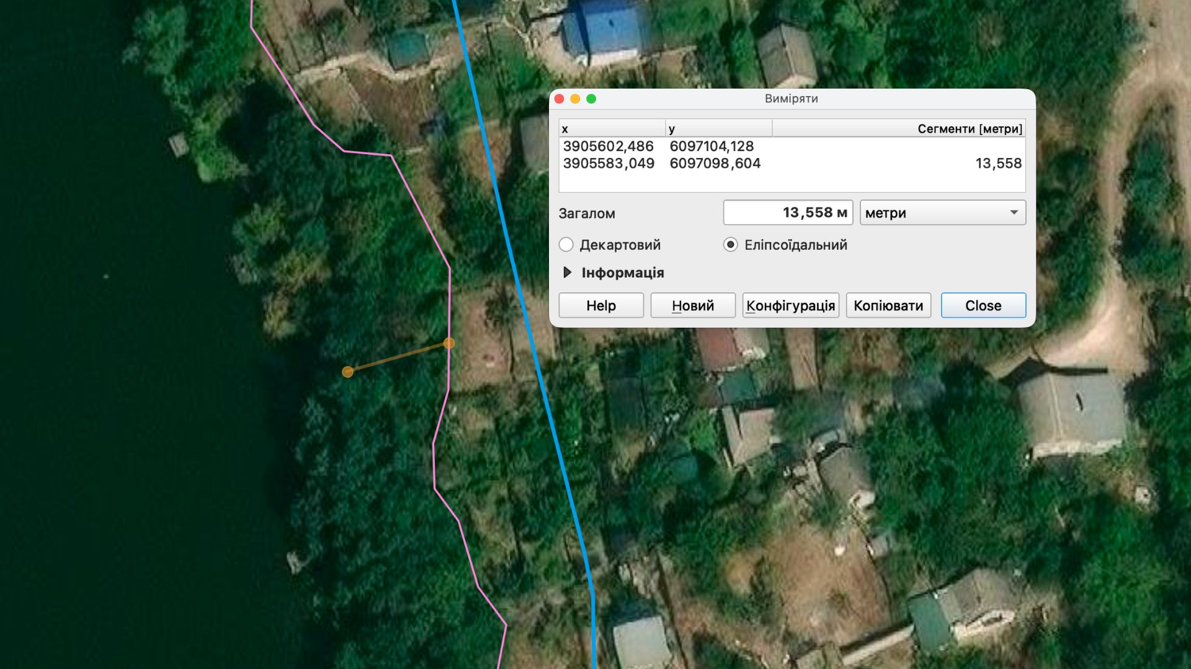Select segment length 13,558 in table

click(998, 164)
